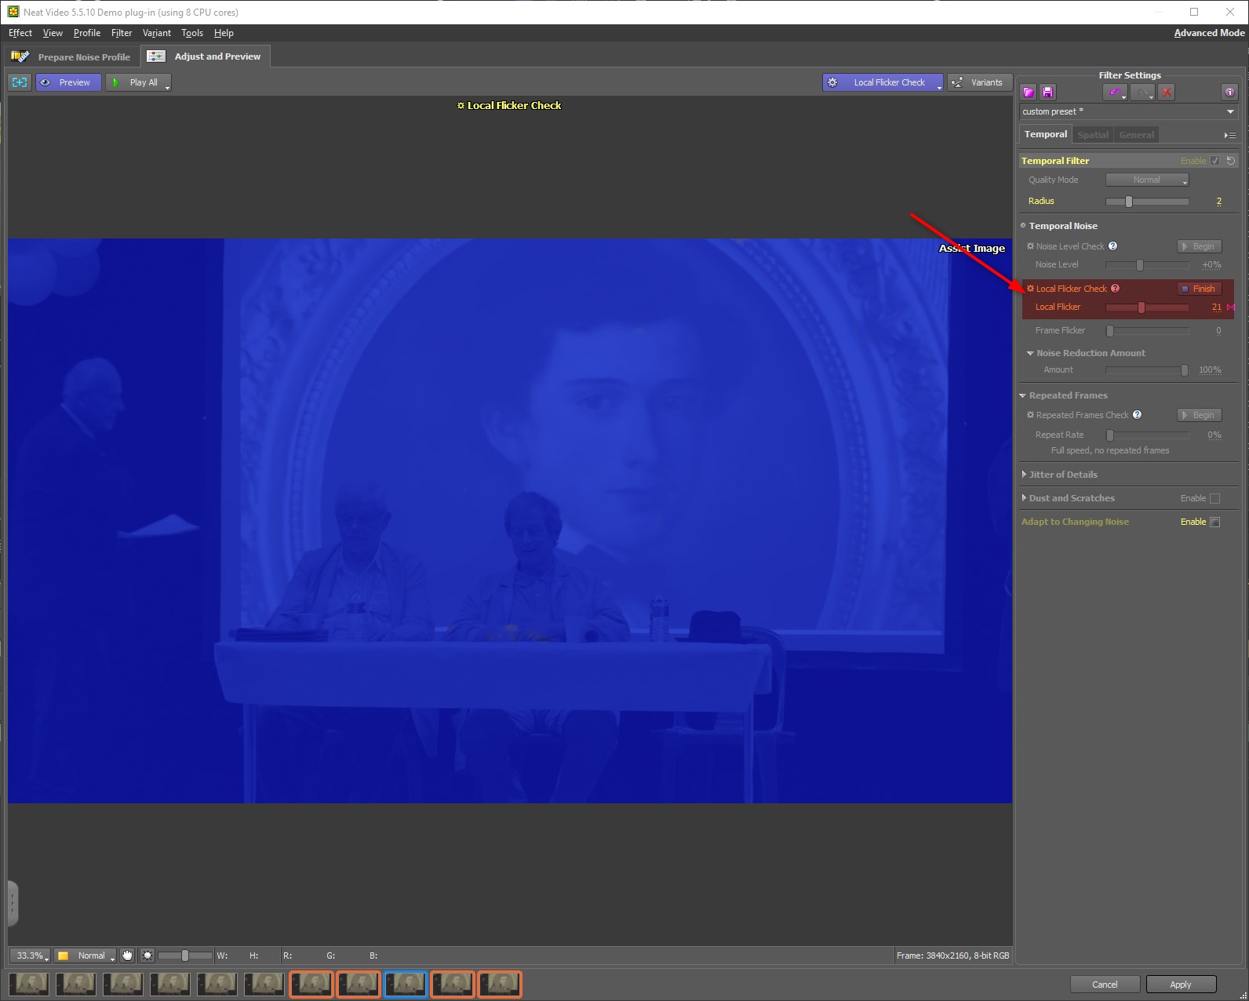Click the brightness sun icon in status bar

click(x=147, y=955)
